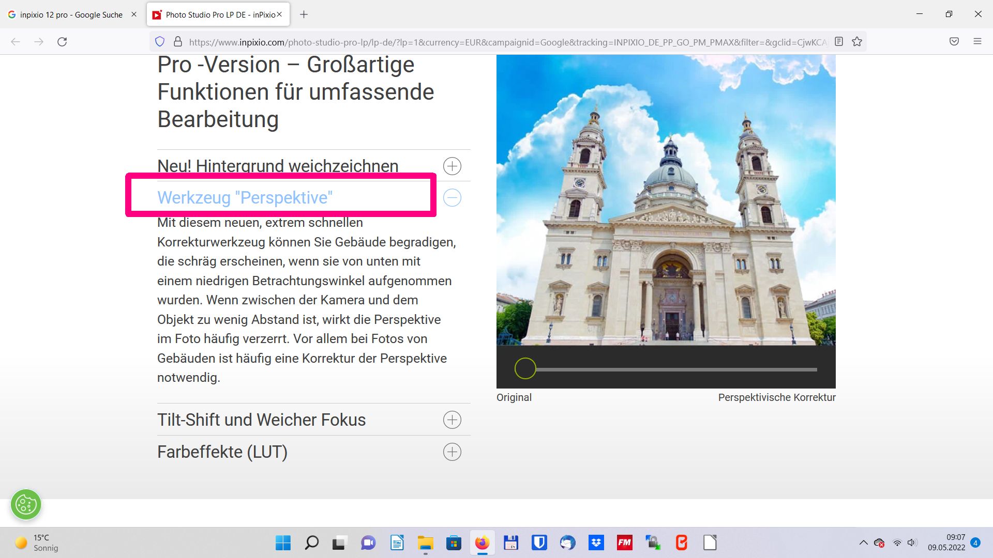
Task: Bookmark this page with the star icon
Action: pyautogui.click(x=857, y=42)
